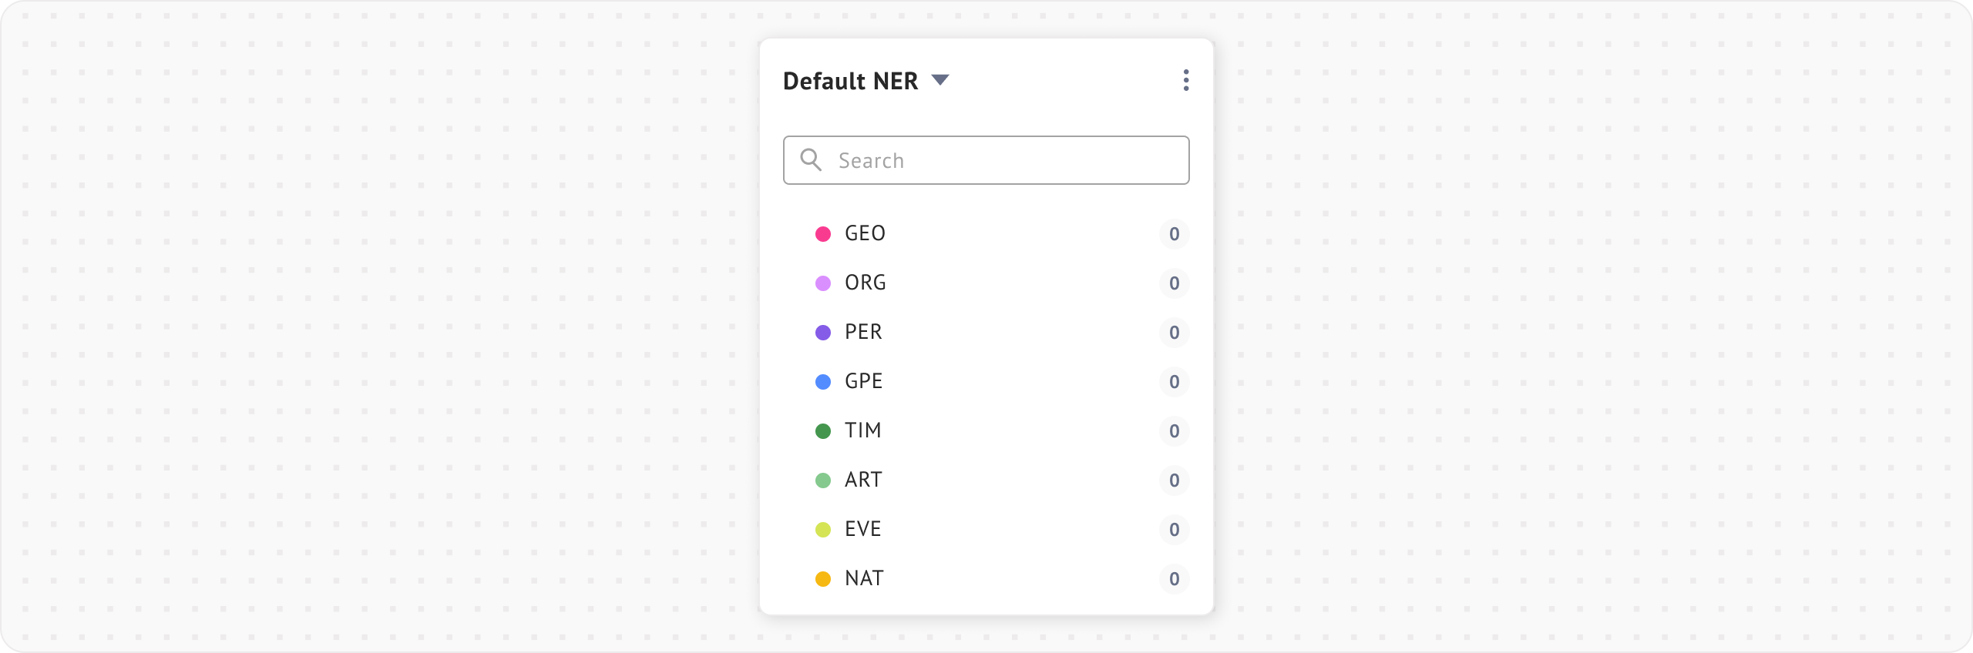This screenshot has height=653, width=1973.
Task: Click the Default NER title
Action: [850, 81]
